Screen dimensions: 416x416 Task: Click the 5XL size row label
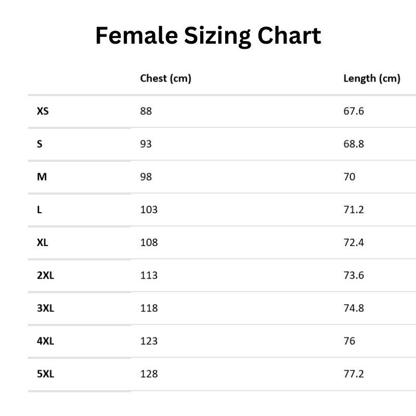coord(45,373)
